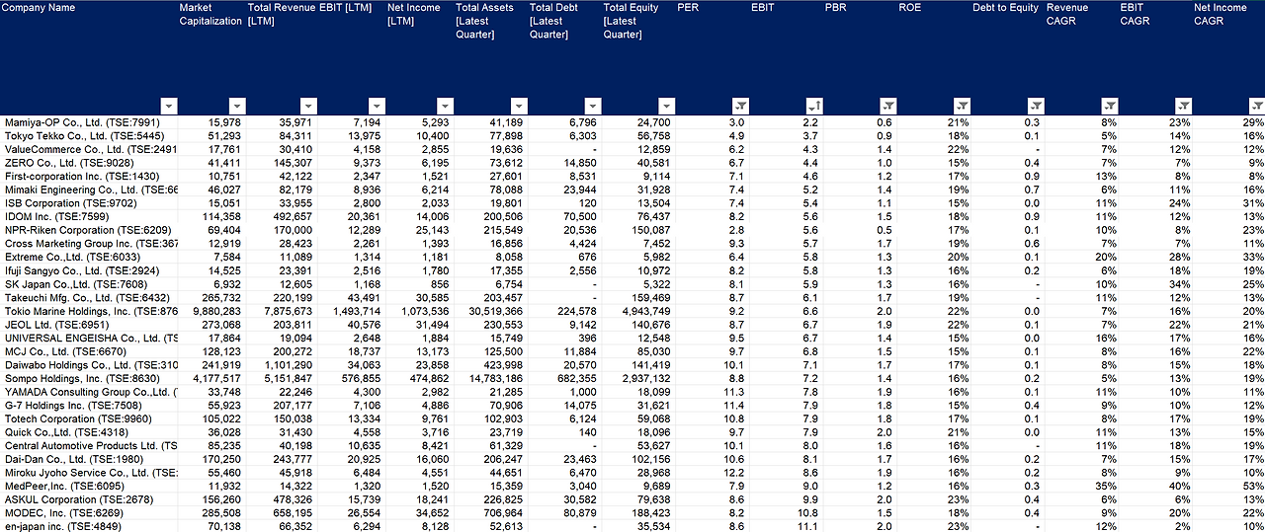Select the "Totech Corporation (TSE:9960)" cell
The width and height of the screenshot is (1265, 532).
tap(89, 418)
